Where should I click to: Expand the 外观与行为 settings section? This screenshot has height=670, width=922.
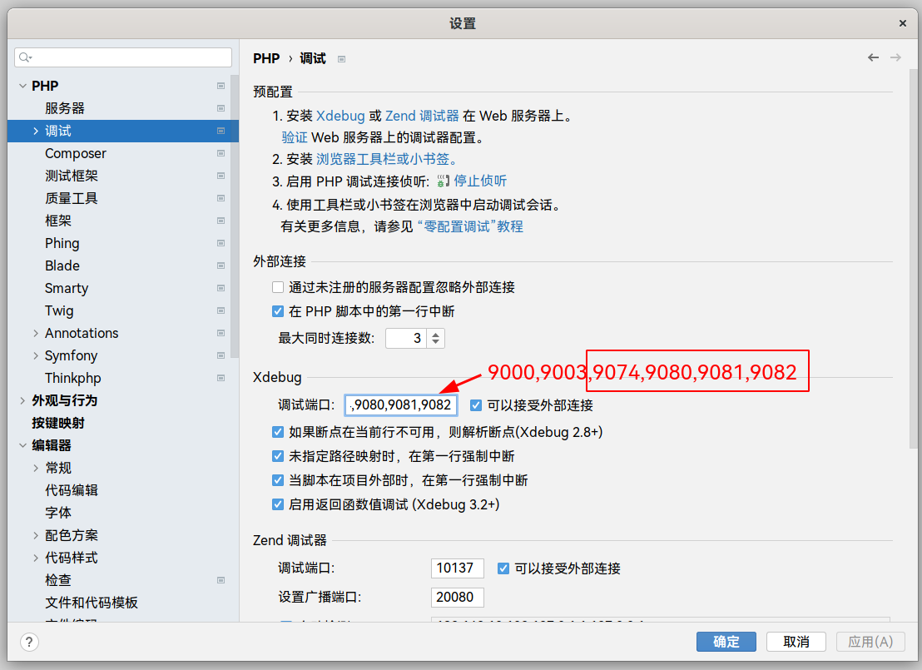click(x=22, y=400)
